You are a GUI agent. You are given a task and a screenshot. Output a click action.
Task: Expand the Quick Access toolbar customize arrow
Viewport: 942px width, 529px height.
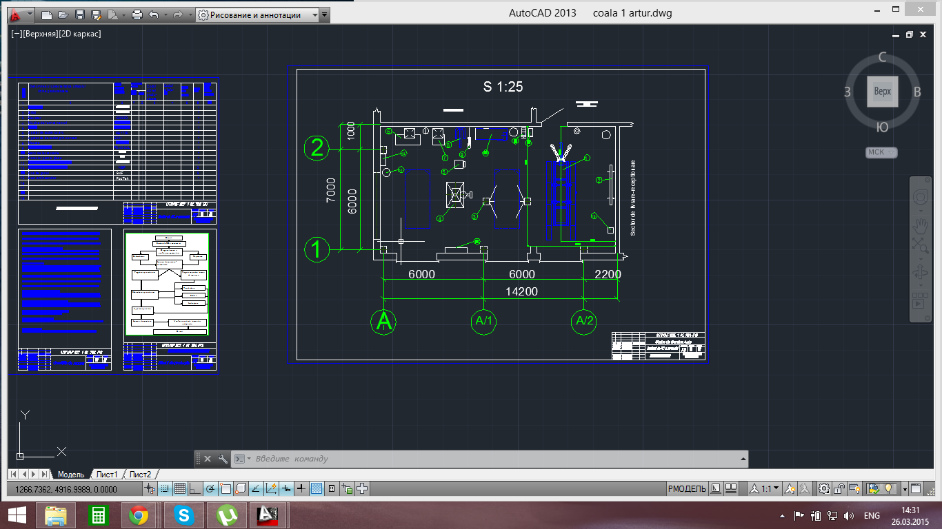tap(325, 14)
